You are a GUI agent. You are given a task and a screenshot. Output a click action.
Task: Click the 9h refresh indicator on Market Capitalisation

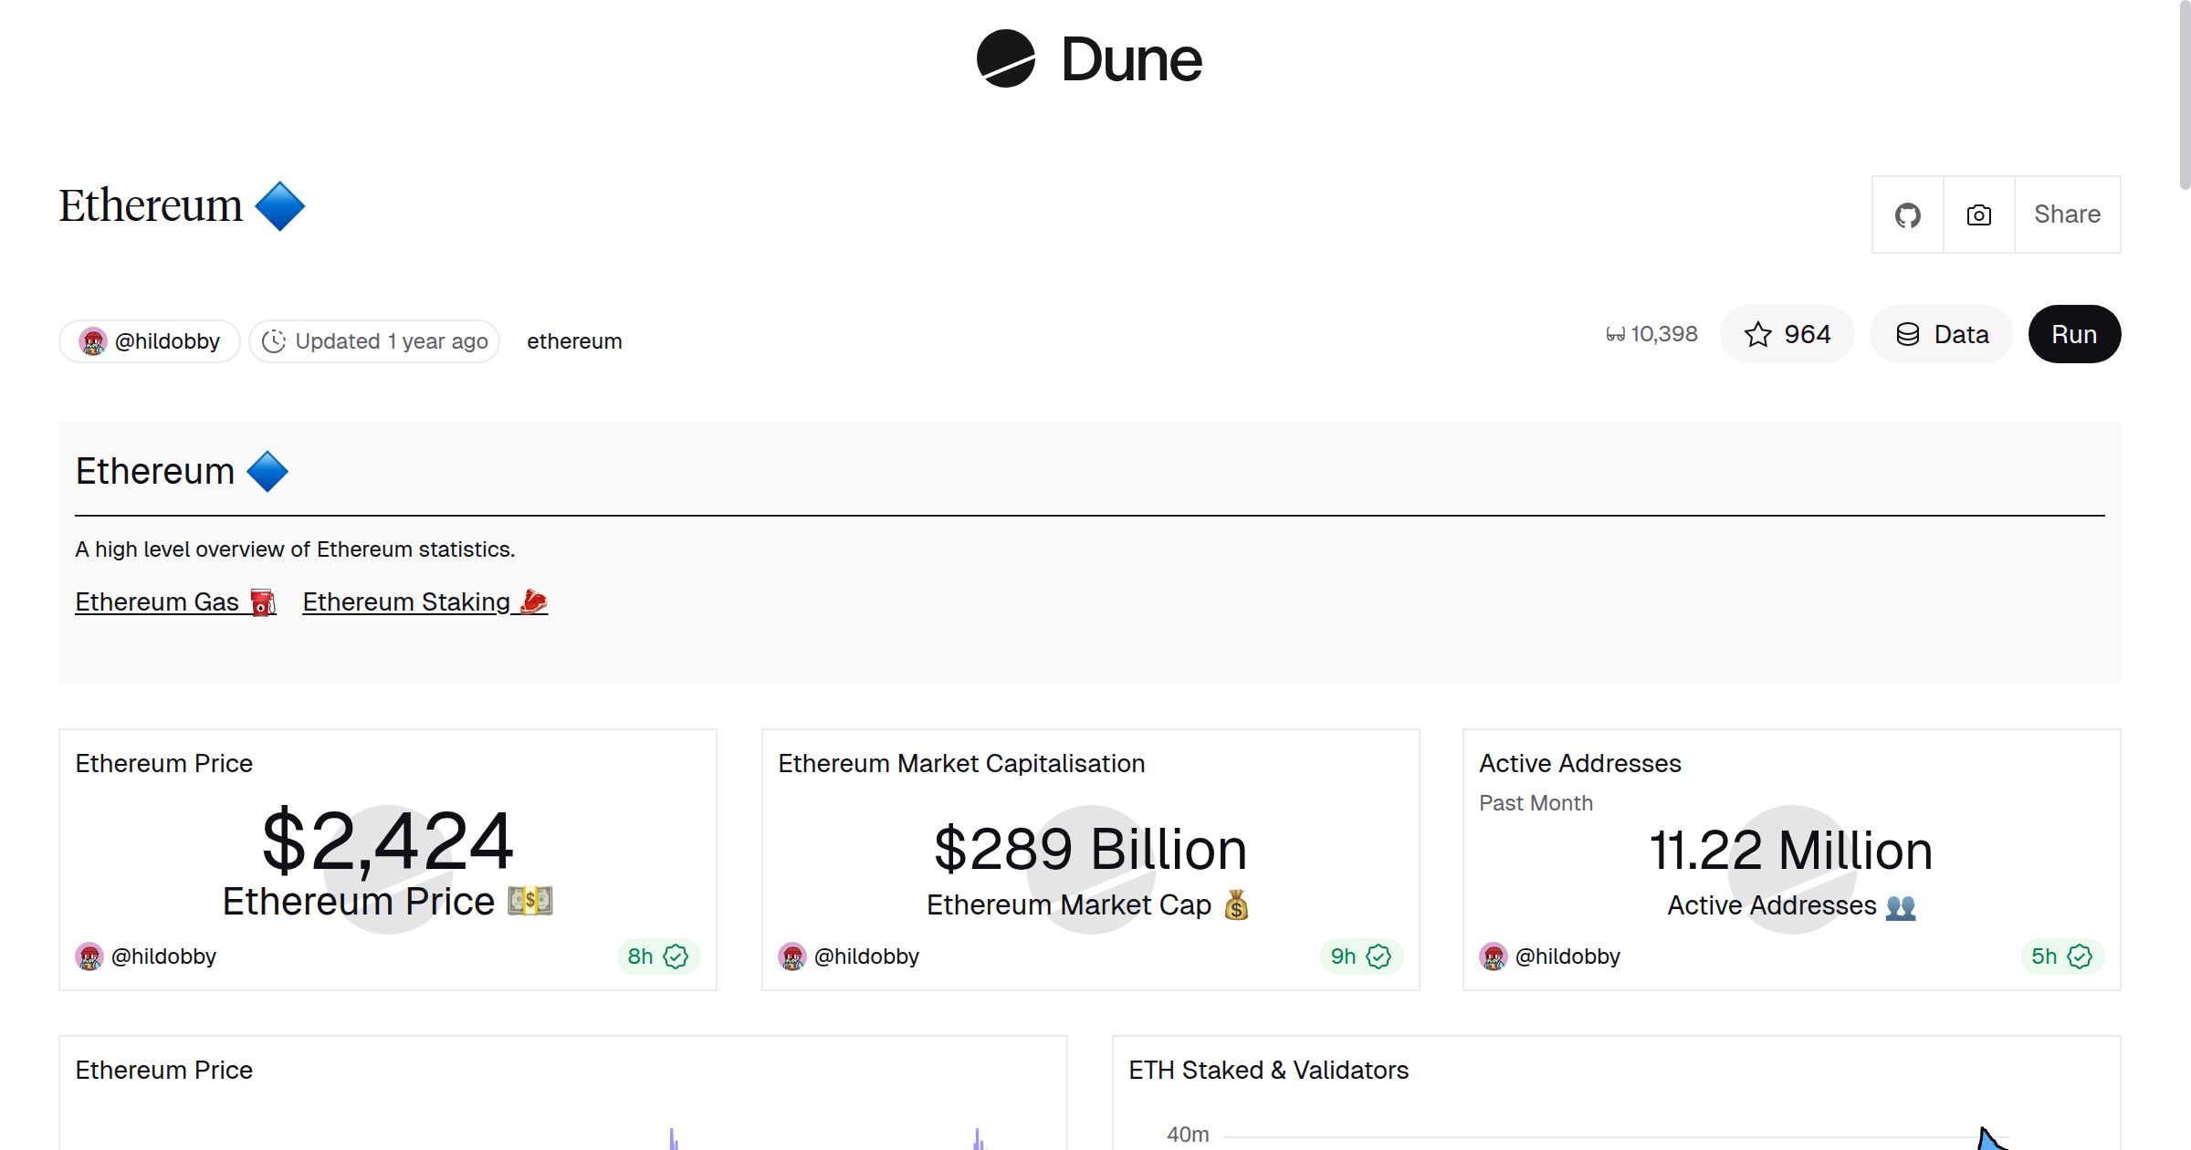[x=1344, y=956]
